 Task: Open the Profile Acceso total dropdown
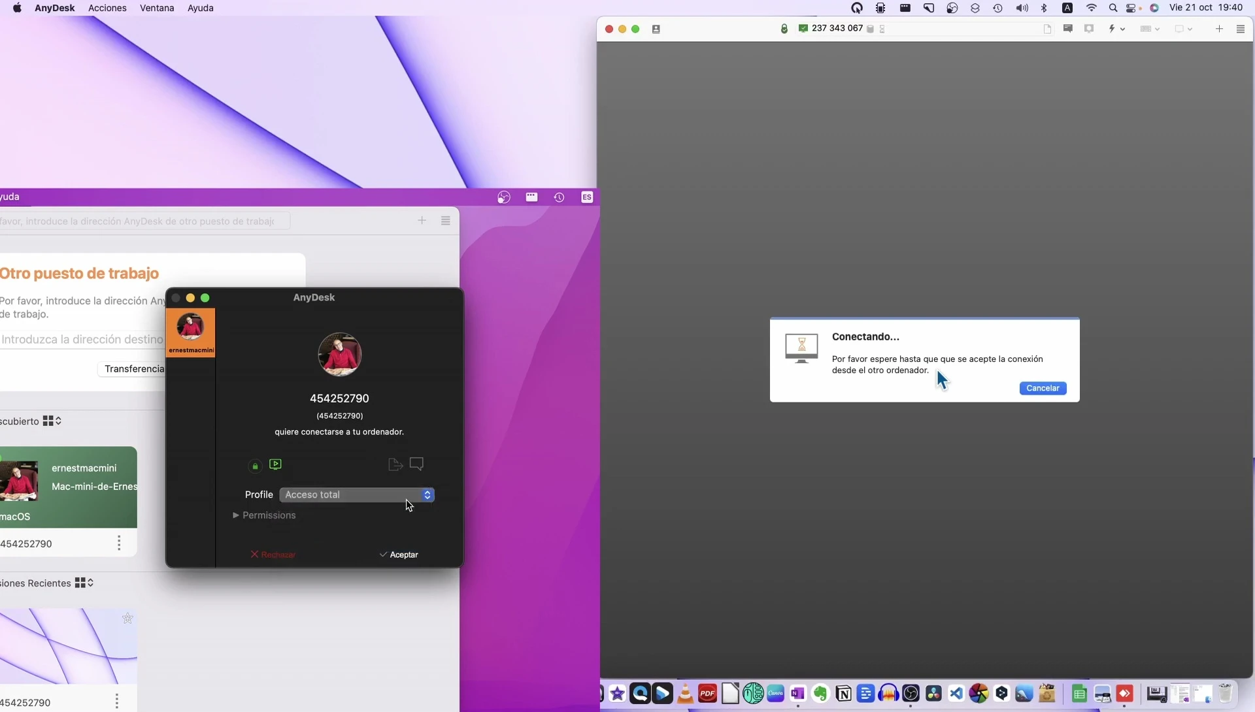click(357, 494)
